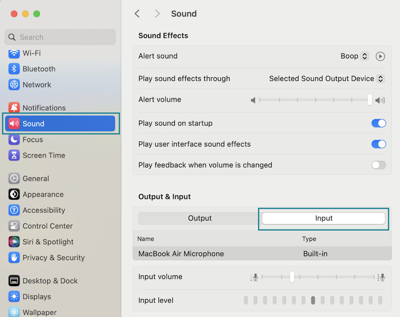Image resolution: width=400 pixels, height=317 pixels.
Task: Play the alert sound preview
Action: [380, 56]
